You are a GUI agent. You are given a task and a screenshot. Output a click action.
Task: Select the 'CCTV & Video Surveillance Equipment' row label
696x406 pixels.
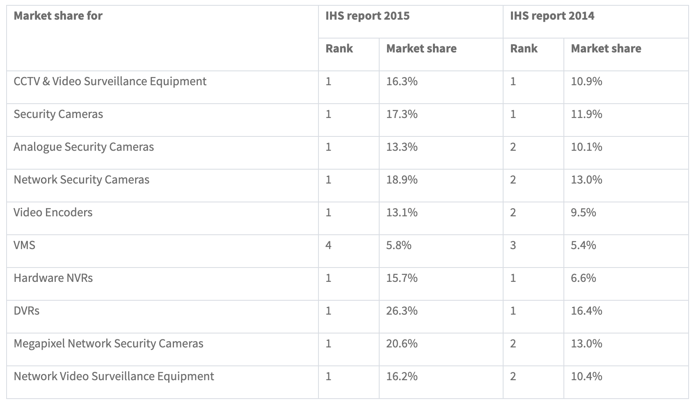[x=110, y=82]
